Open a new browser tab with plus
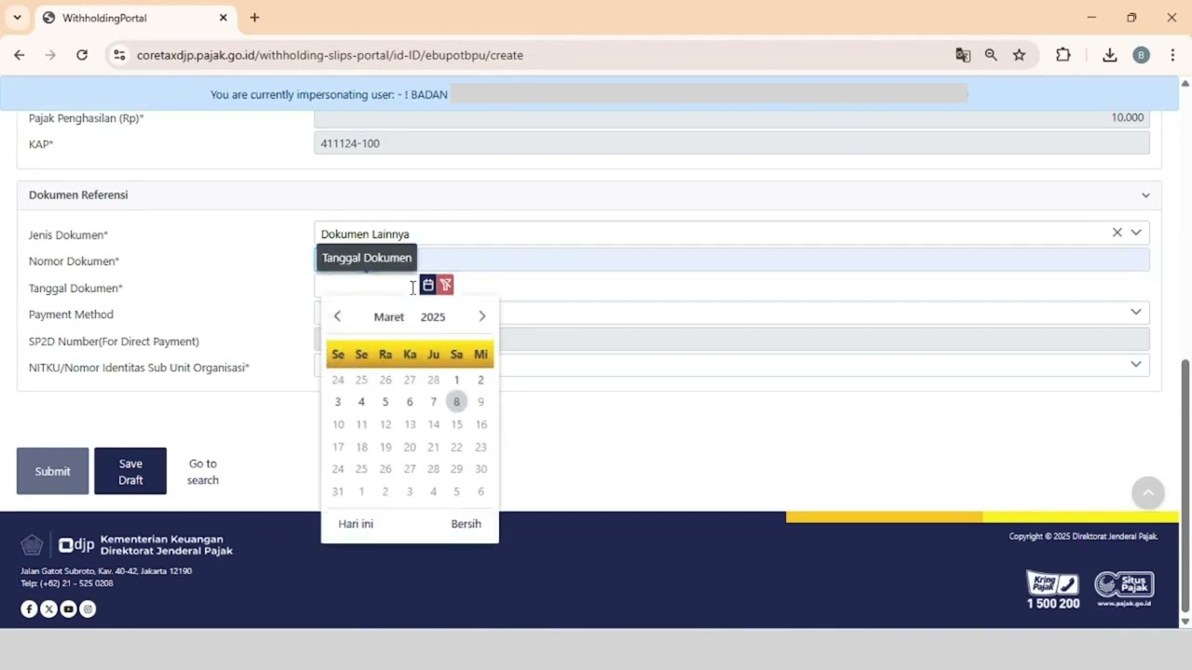Screen dimensions: 1192x670 [254, 18]
